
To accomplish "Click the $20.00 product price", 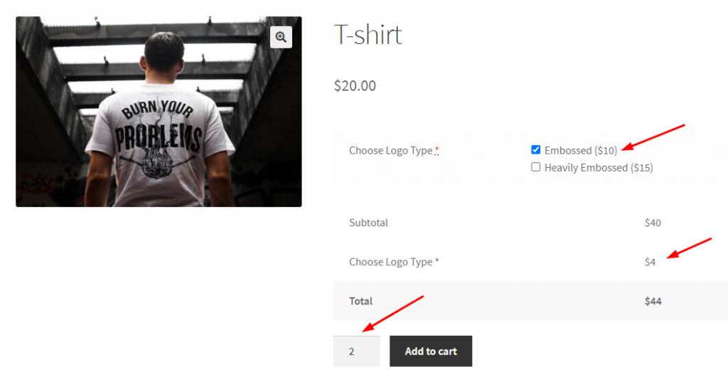I will pyautogui.click(x=355, y=86).
